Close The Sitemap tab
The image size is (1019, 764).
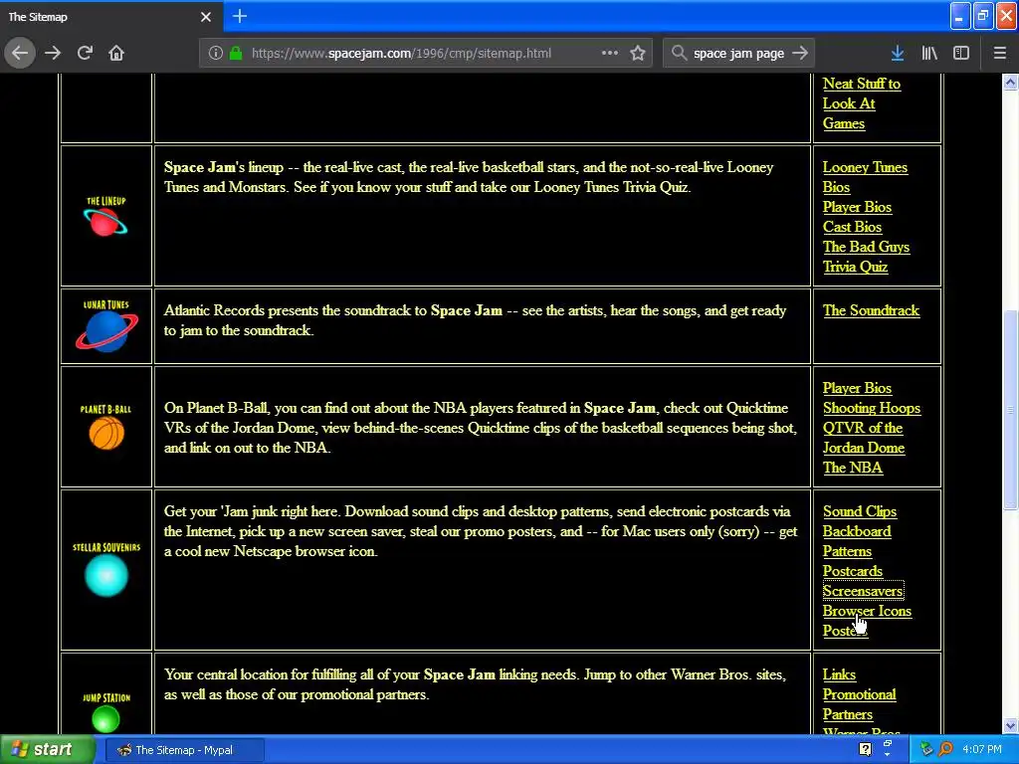[x=205, y=17]
